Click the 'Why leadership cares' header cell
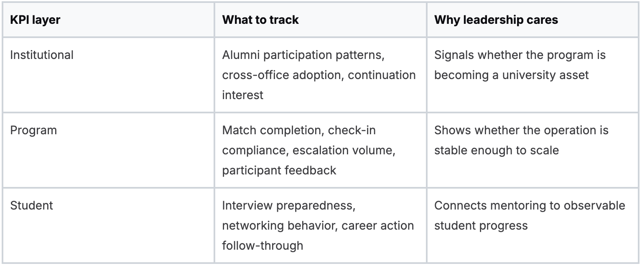The image size is (642, 266). (496, 20)
